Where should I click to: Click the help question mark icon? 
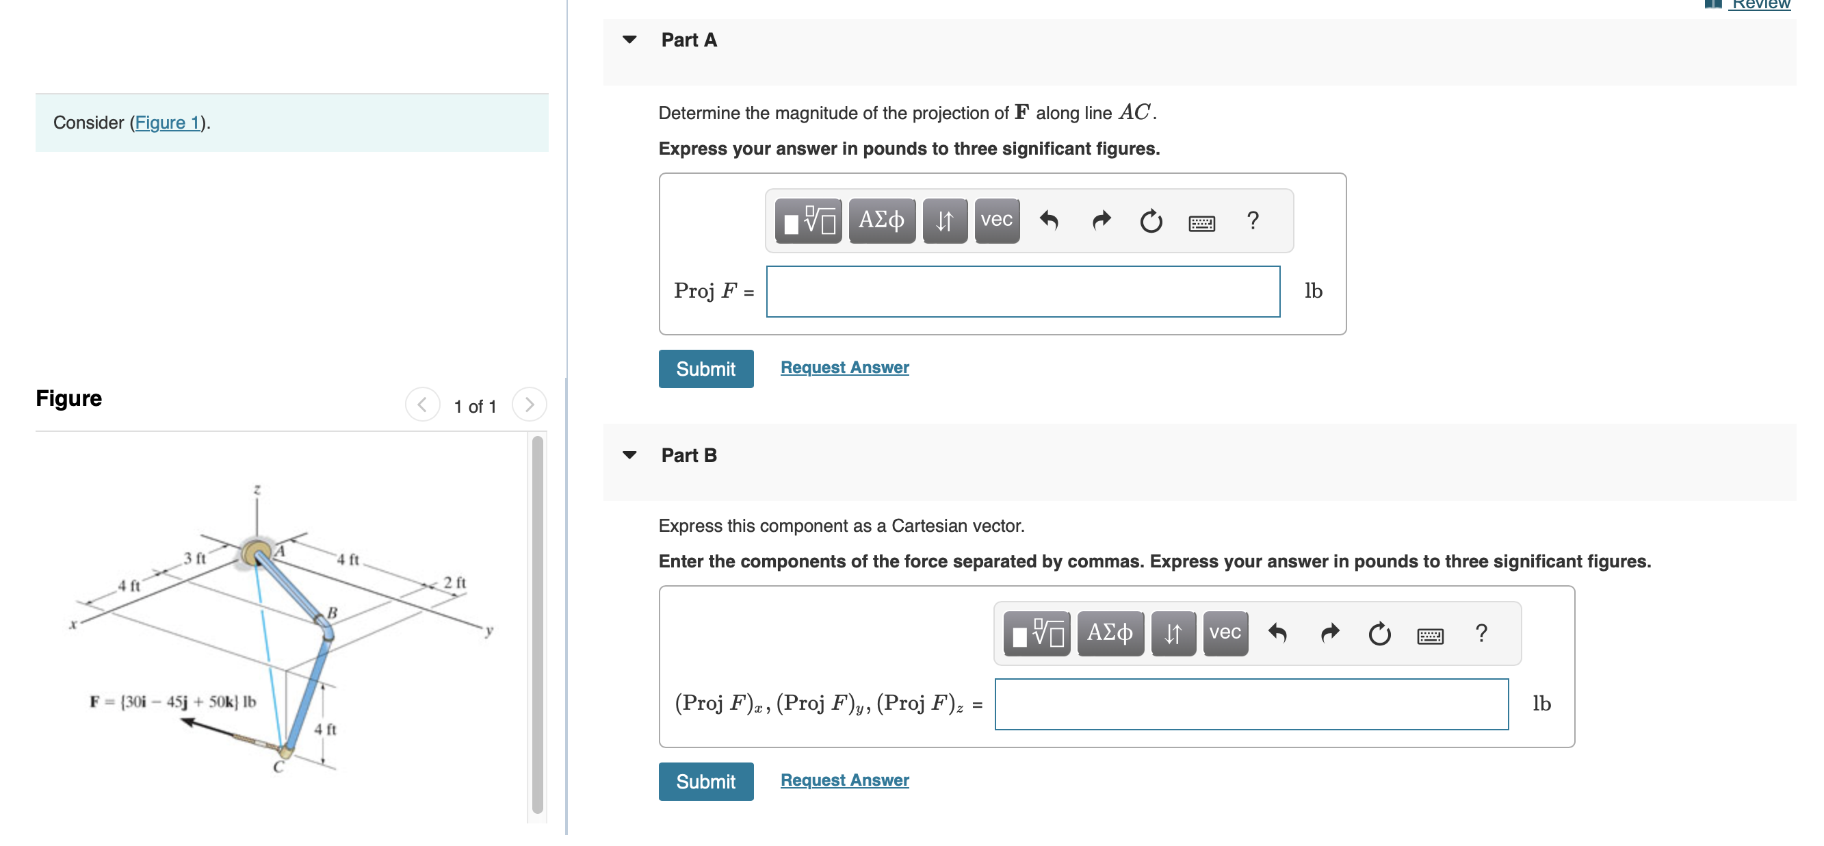[1252, 221]
